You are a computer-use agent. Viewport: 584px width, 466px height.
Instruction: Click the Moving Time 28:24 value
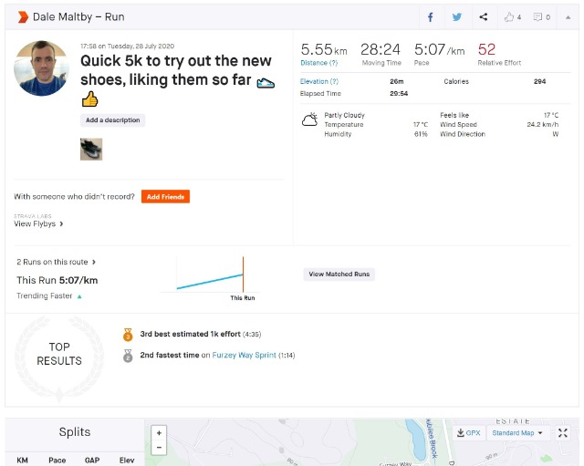point(381,49)
